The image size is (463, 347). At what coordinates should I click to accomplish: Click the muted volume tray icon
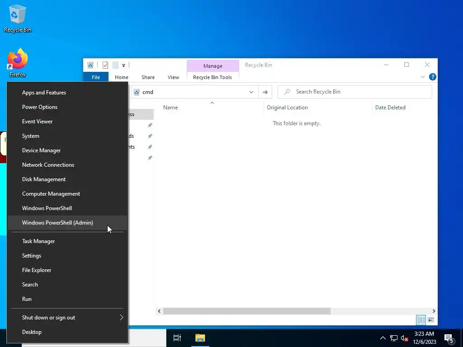[x=404, y=338]
